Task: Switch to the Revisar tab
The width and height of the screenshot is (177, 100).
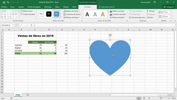Action: point(66,7)
